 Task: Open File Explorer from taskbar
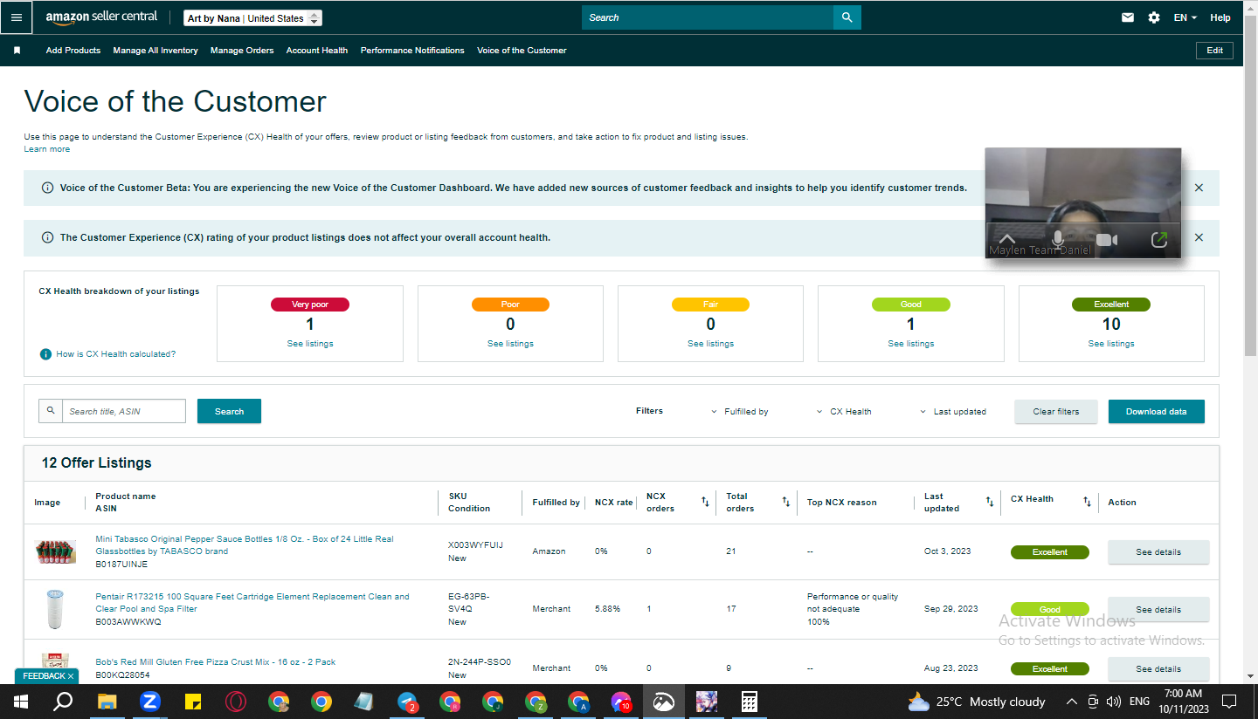[107, 702]
